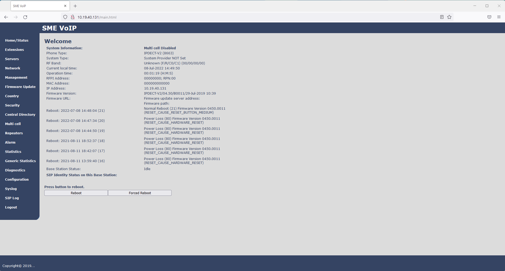505x271 pixels.
Task: Click reboot entry 2021-08-11 13:59:40 (16)
Action: (x=76, y=161)
